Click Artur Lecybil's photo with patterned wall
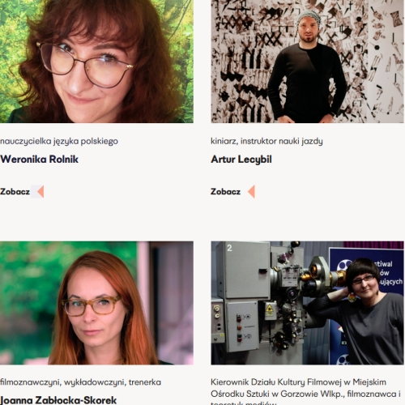The height and width of the screenshot is (405, 405). [307, 62]
